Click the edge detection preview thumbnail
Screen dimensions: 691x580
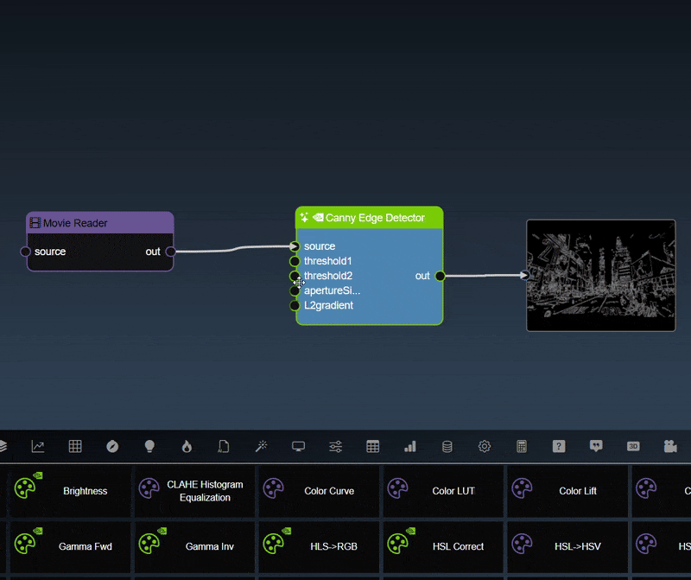click(600, 275)
